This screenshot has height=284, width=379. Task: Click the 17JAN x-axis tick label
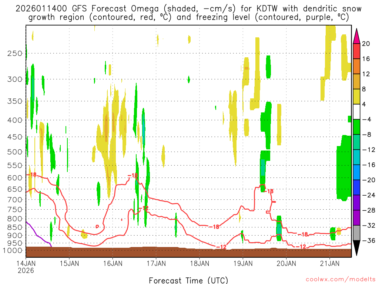[x=156, y=263]
